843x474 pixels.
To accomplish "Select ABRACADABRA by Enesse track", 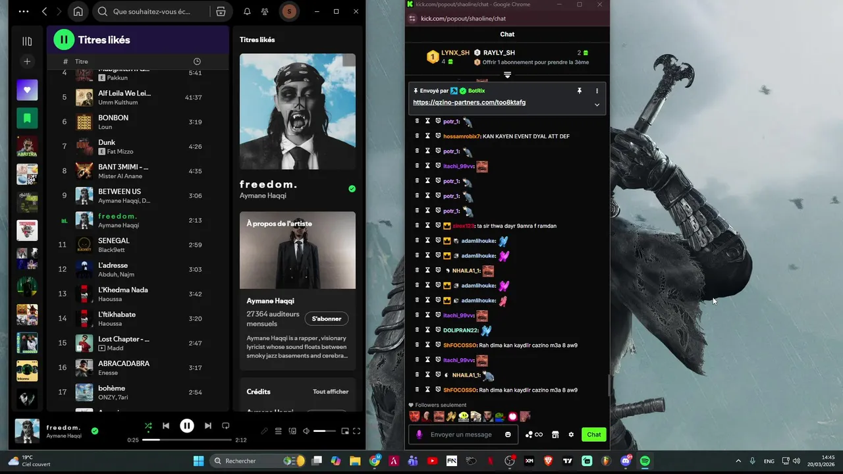I will pyautogui.click(x=138, y=367).
